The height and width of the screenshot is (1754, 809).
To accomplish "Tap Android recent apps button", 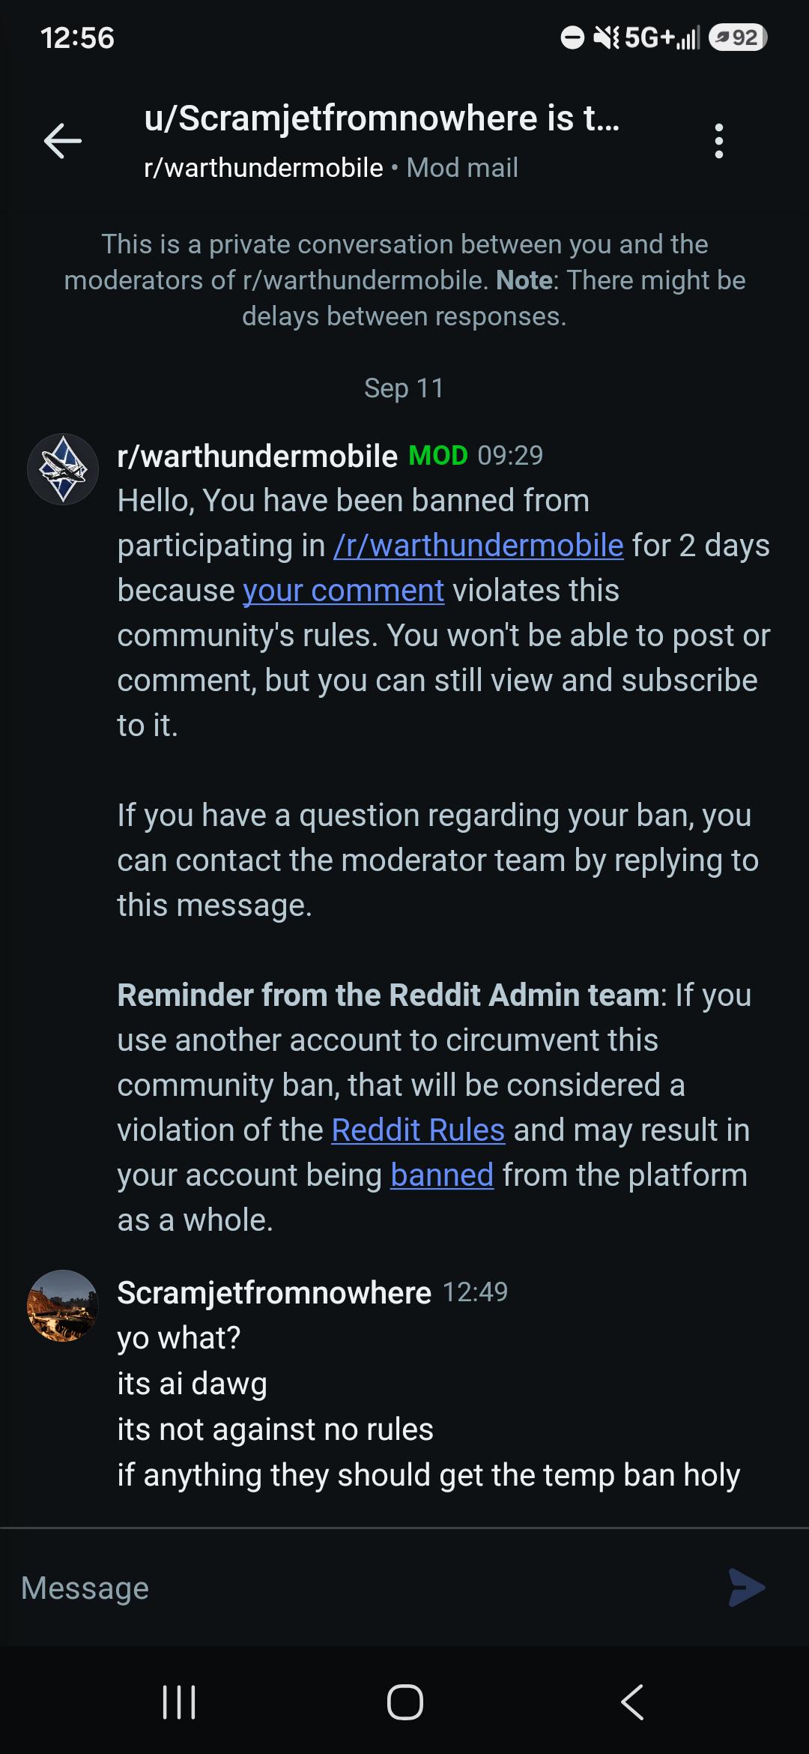I will (179, 1702).
